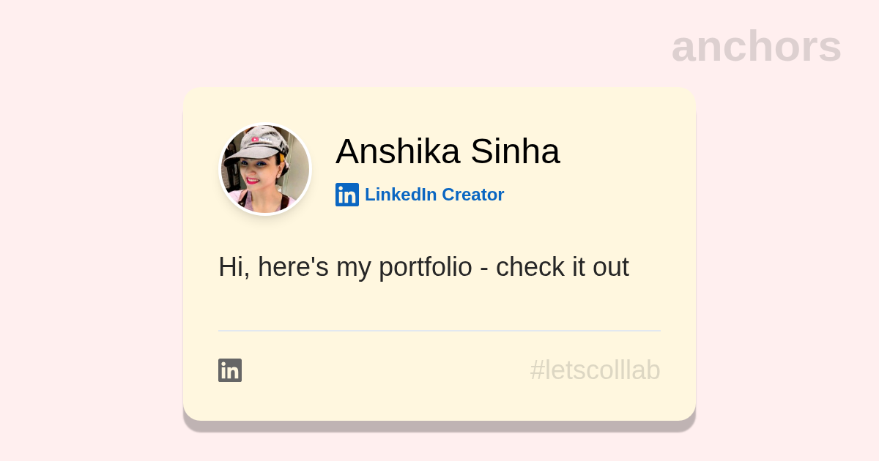The height and width of the screenshot is (461, 879).
Task: Click the word here's in the bio
Action: click(293, 267)
